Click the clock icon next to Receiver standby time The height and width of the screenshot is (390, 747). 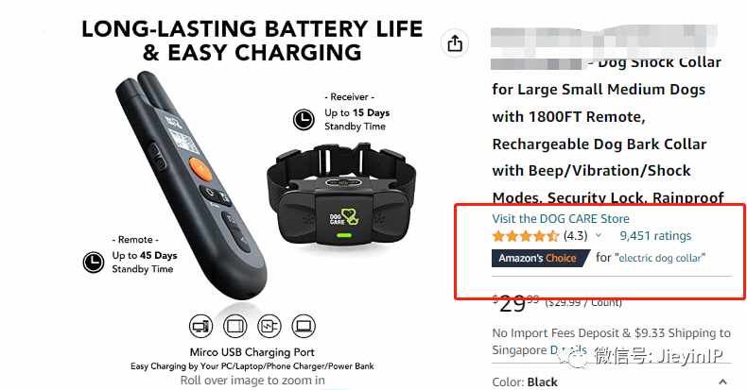(304, 119)
